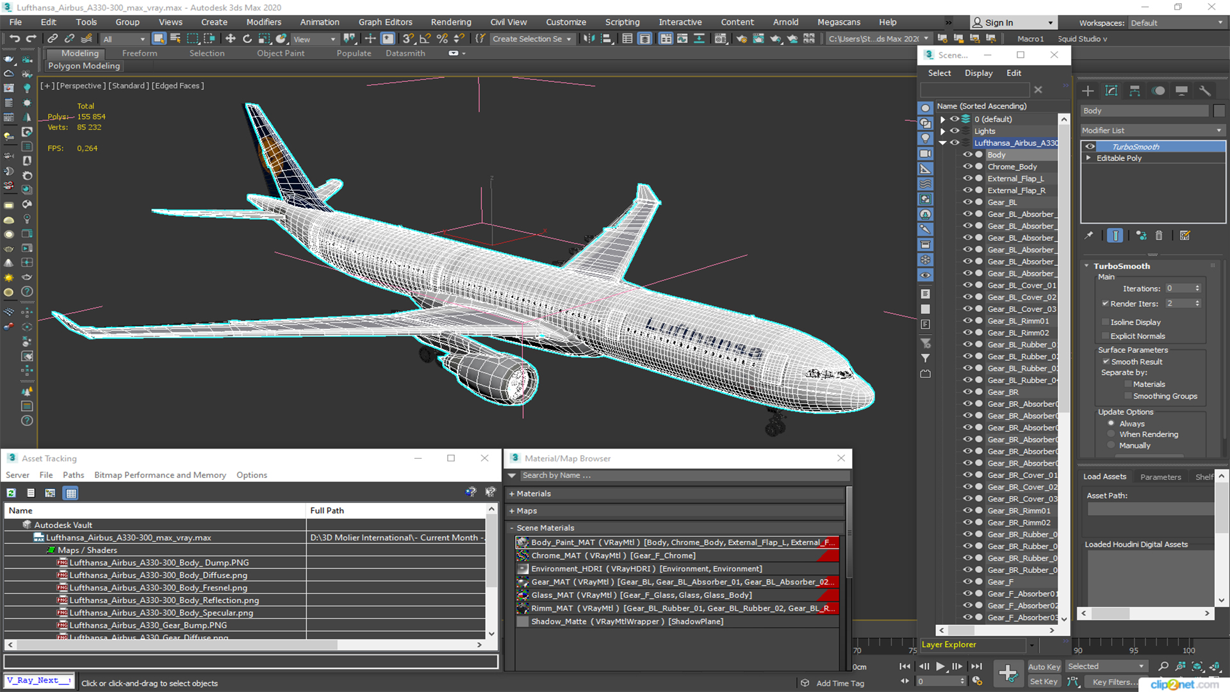Hide the Chrome_Body object via eye icon
The width and height of the screenshot is (1230, 692).
tap(967, 167)
